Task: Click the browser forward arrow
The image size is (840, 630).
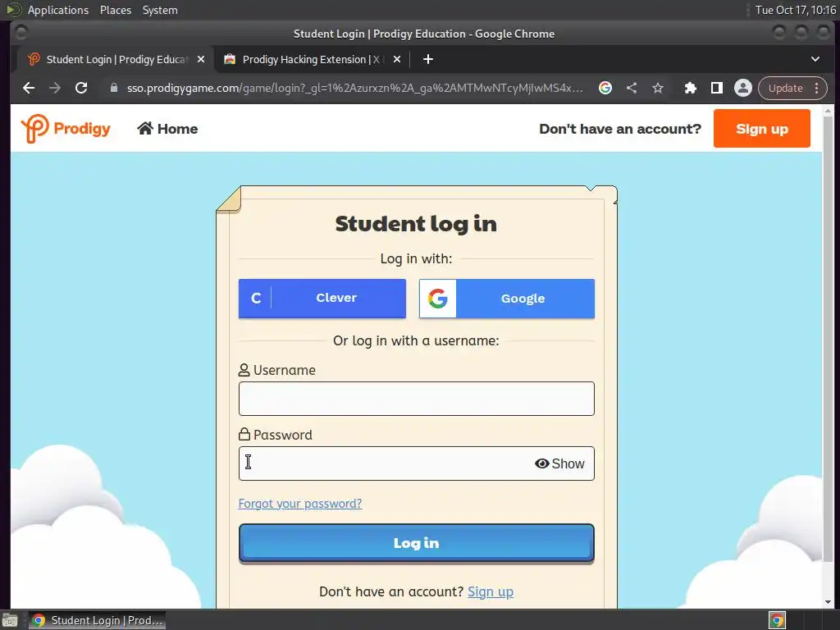Action: click(x=55, y=88)
